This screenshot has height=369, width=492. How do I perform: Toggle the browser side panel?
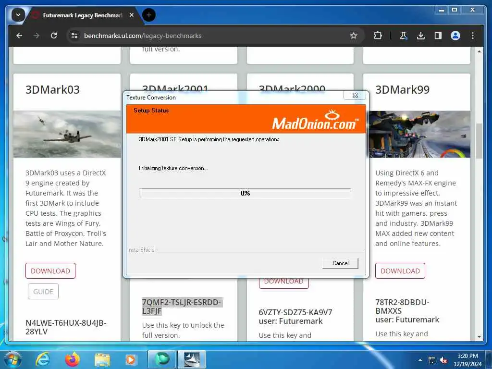tap(438, 36)
